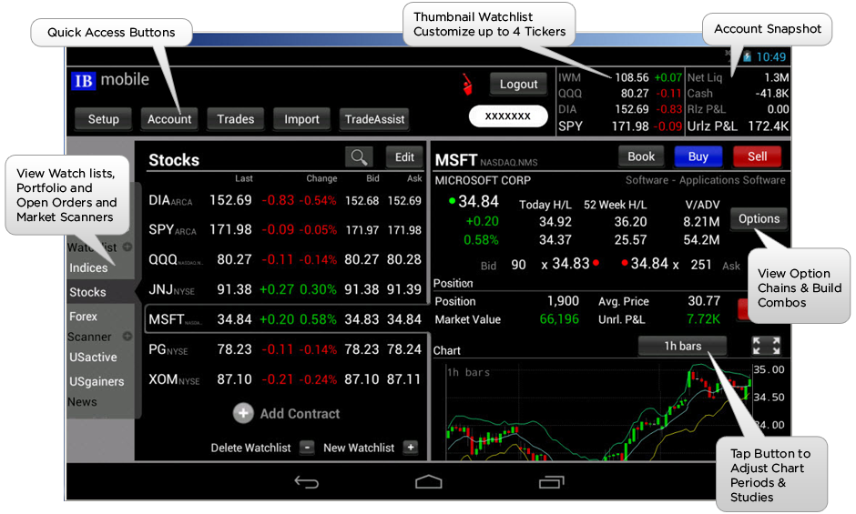This screenshot has height=514, width=856.
Task: Tap the top-bar SPY thumbnail ticker
Action: tap(619, 126)
